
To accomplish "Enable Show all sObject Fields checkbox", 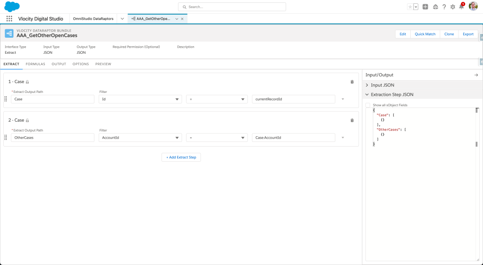I will coord(368,105).
